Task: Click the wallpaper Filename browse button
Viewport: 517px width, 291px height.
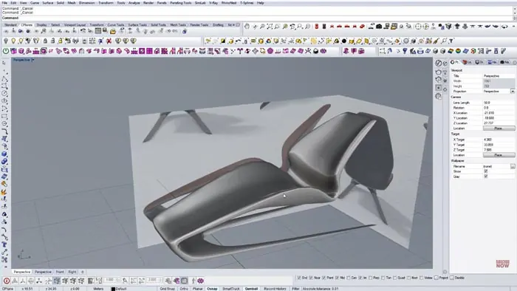Action: coord(513,166)
